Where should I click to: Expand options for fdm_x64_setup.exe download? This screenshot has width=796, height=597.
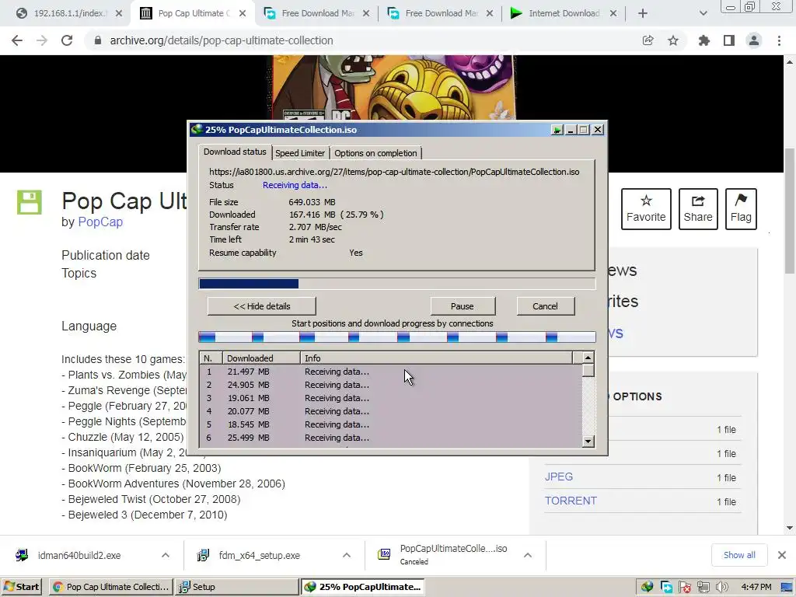[347, 555]
